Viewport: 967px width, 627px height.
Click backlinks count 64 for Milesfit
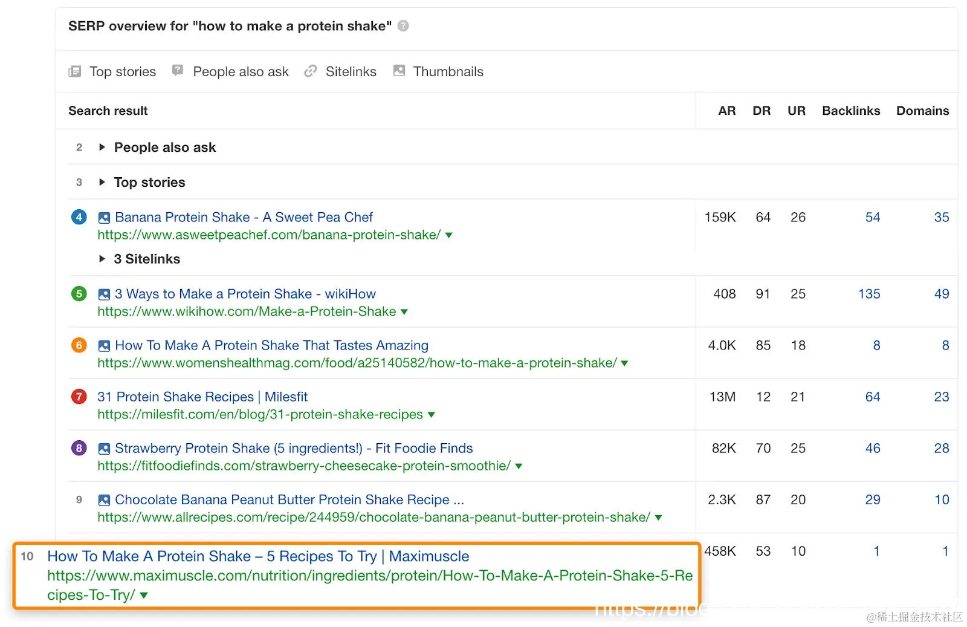873,397
